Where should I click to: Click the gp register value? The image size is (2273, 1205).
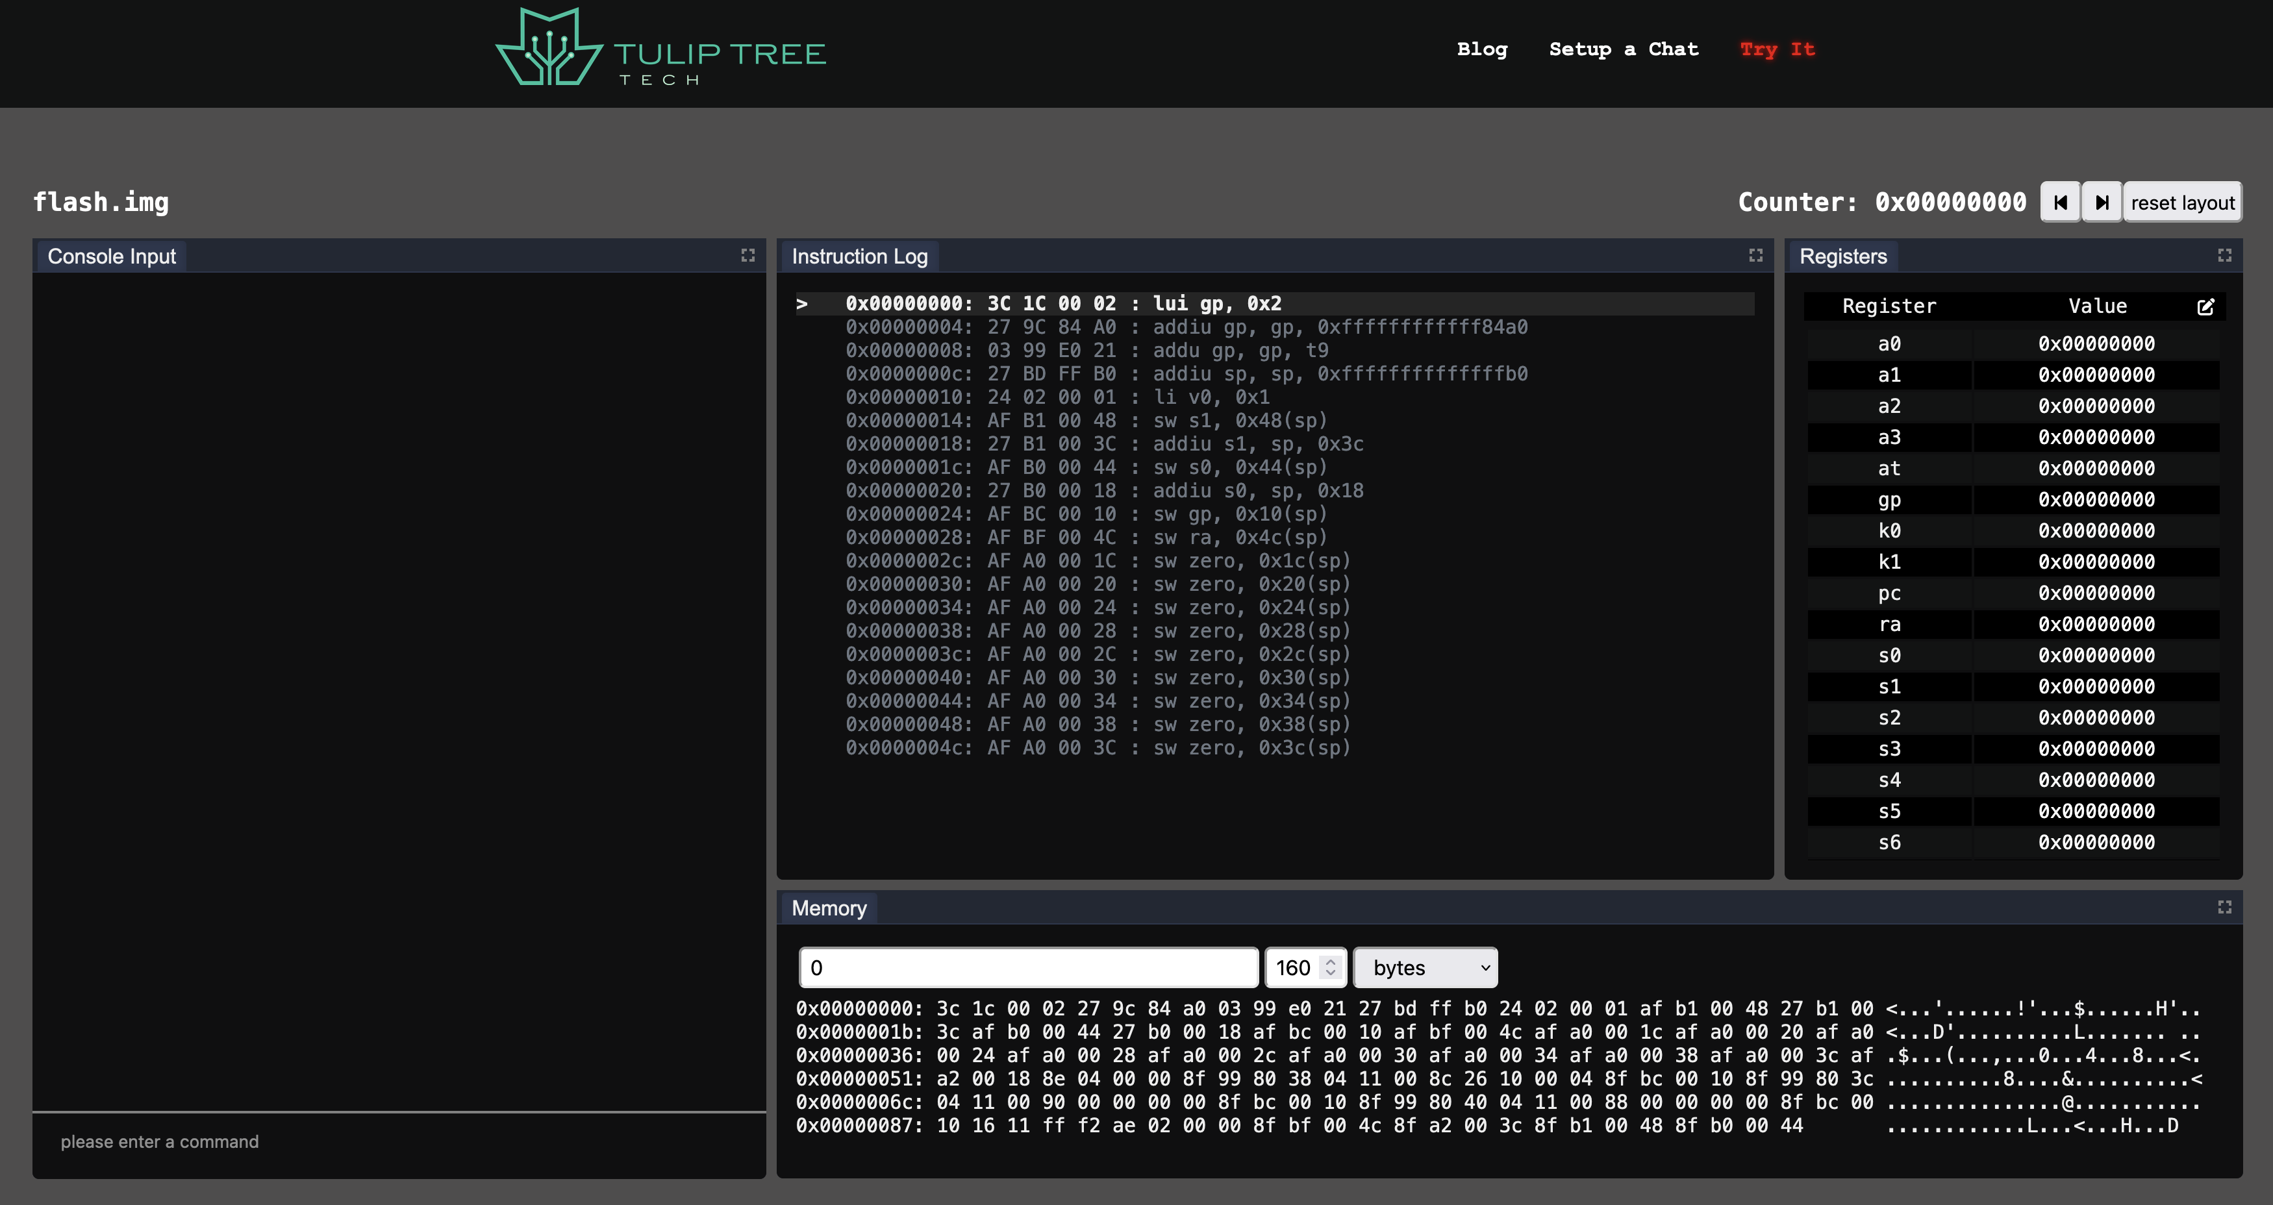[x=2096, y=499]
